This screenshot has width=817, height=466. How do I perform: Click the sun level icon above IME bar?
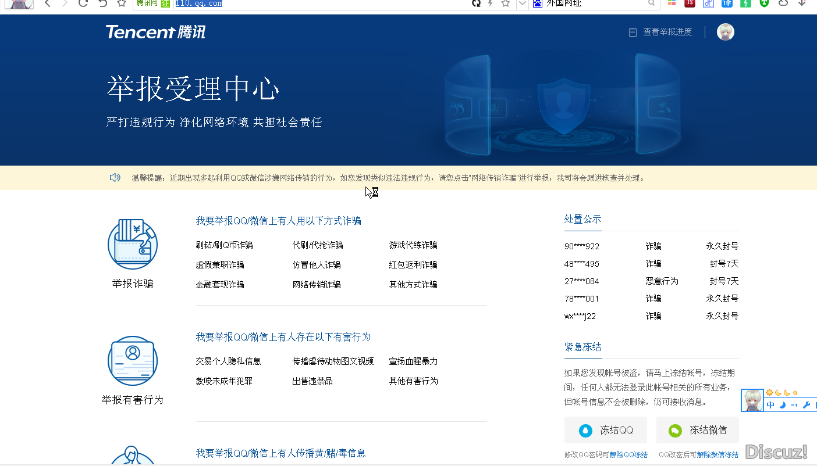(x=769, y=393)
